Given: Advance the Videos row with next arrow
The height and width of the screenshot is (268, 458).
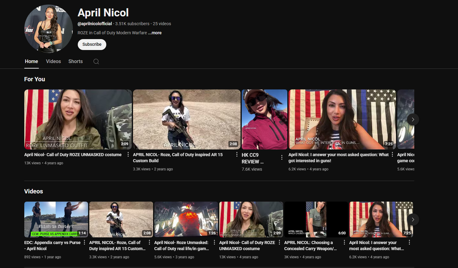Looking at the screenshot, I should [x=413, y=219].
